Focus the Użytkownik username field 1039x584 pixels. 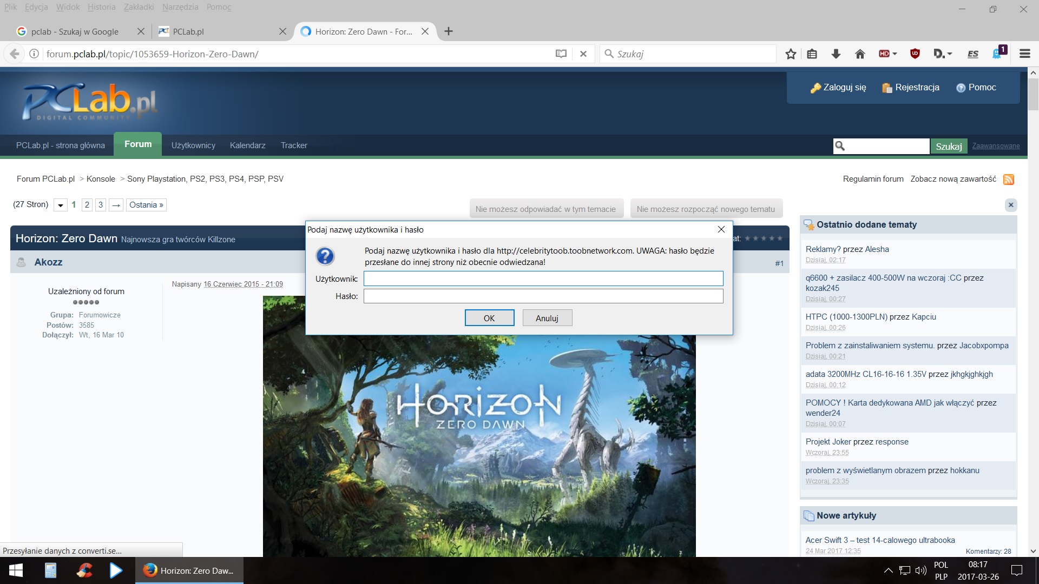(543, 279)
